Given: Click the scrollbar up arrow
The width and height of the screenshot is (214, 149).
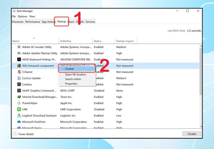Looking at the screenshot, I should pyautogui.click(x=201, y=46).
